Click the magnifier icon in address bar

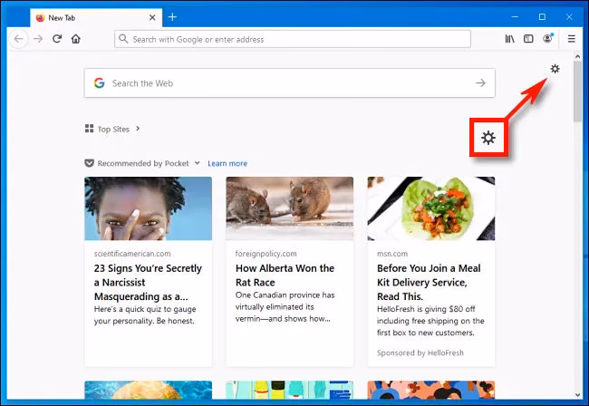pos(123,39)
